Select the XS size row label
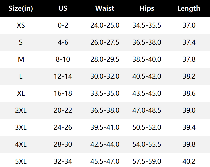210x167 pixels. (21, 25)
